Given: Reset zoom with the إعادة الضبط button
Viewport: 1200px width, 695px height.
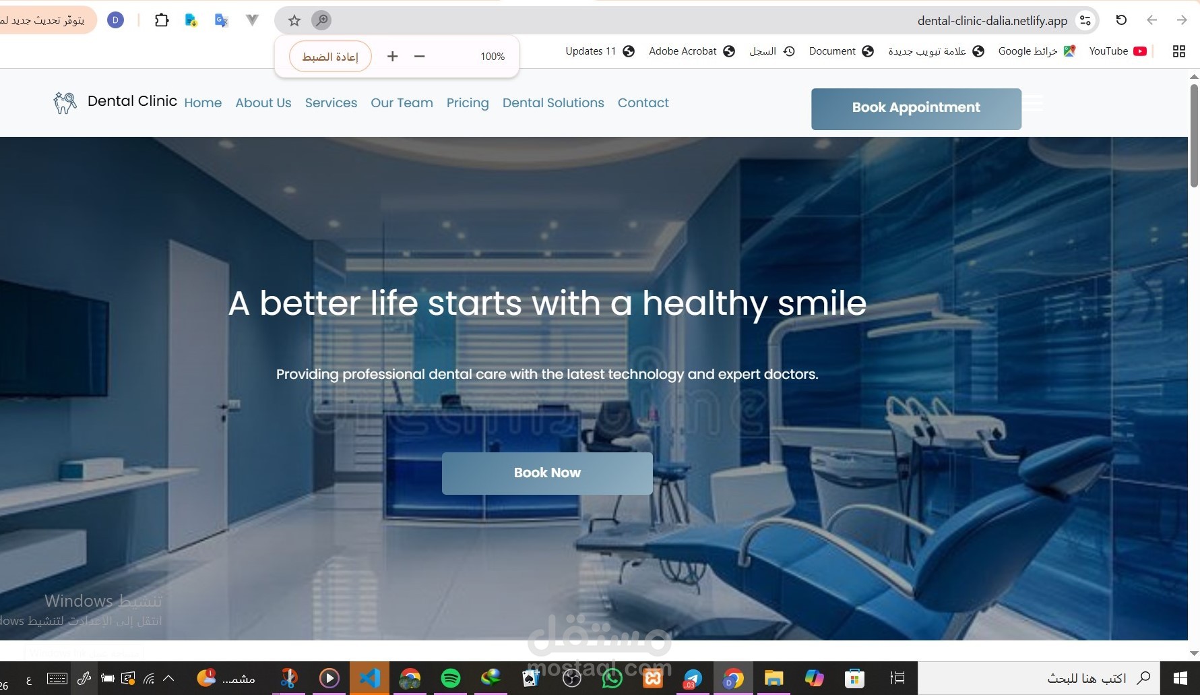Looking at the screenshot, I should tap(329, 56).
